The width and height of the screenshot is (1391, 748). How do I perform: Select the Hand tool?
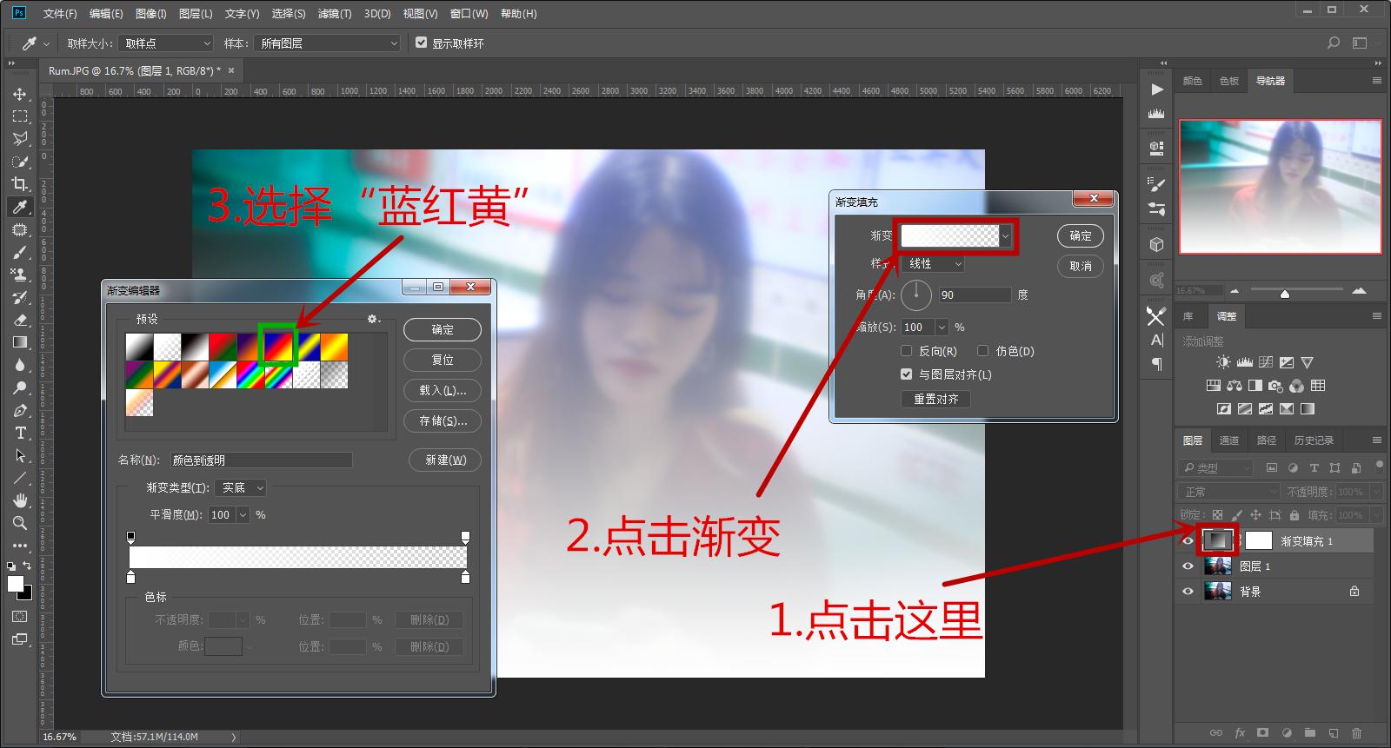click(19, 500)
